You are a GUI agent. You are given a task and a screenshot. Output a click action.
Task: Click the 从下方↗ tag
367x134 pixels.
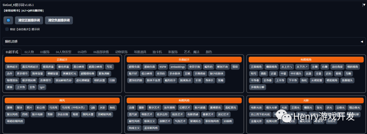(302, 67)
